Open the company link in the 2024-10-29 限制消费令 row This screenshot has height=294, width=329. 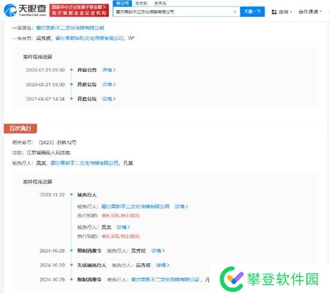point(165,280)
